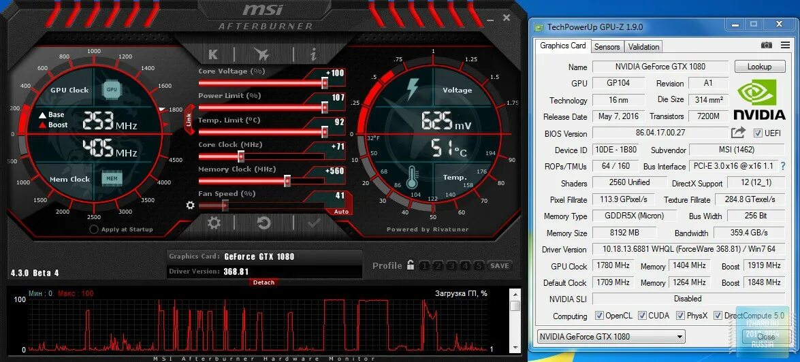
Task: Click the Core Clock +71 value field
Action: (x=335, y=147)
